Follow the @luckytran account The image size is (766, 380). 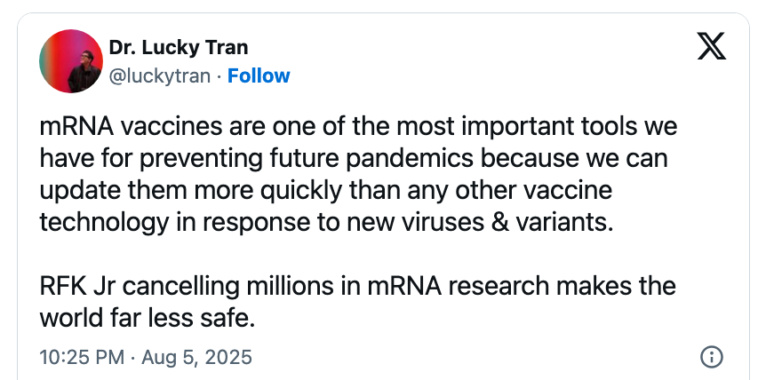click(259, 75)
